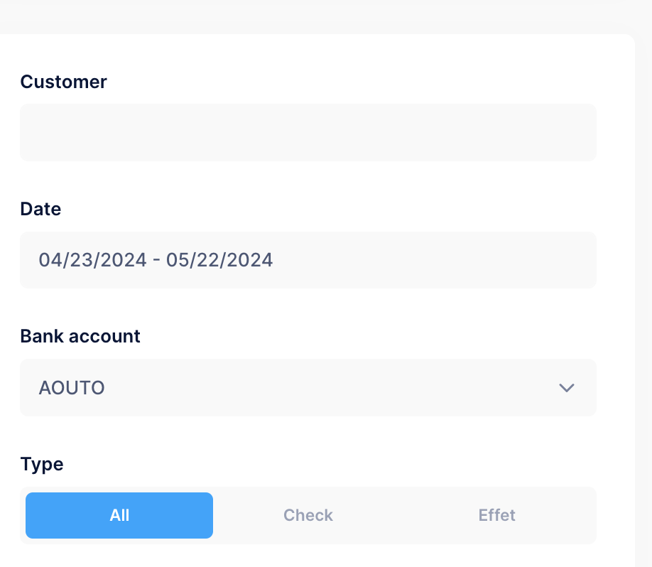
Task: Click the Customer field label
Action: click(x=63, y=82)
